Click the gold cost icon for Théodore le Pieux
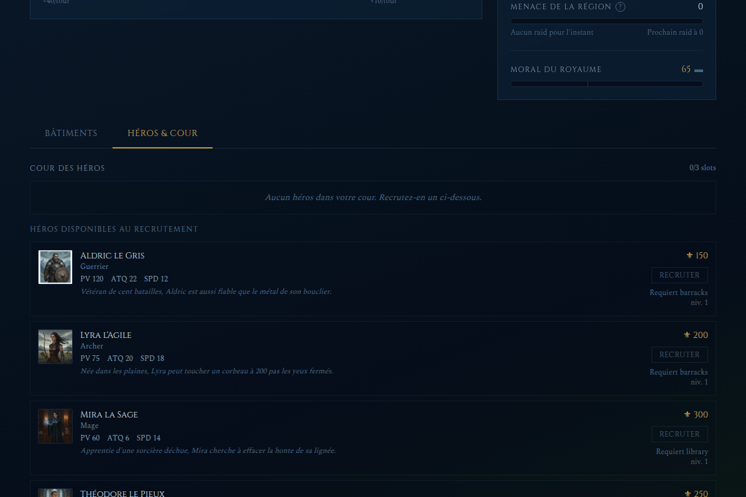746x497 pixels. point(687,493)
